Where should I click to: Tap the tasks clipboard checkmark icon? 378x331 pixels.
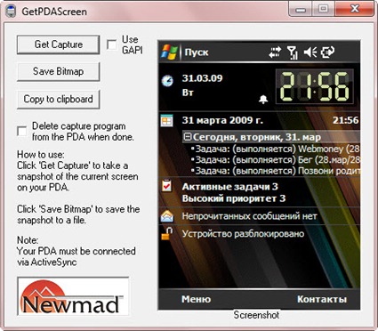166,186
